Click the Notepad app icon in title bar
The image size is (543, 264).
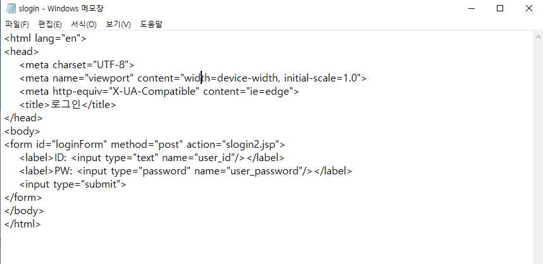coord(10,8)
